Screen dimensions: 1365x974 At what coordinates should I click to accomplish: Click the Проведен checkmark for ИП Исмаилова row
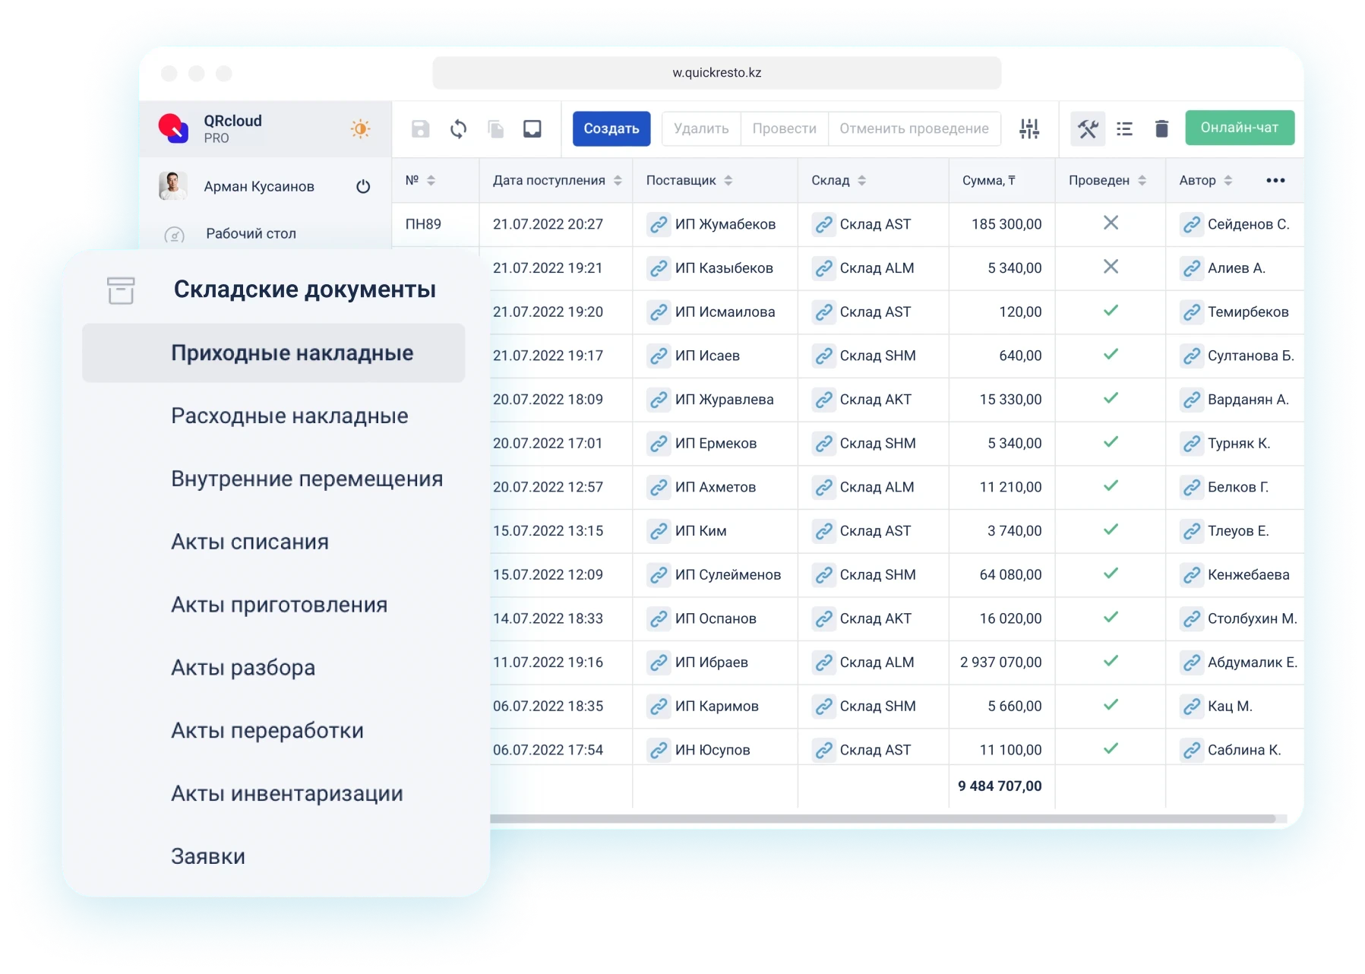click(x=1111, y=311)
